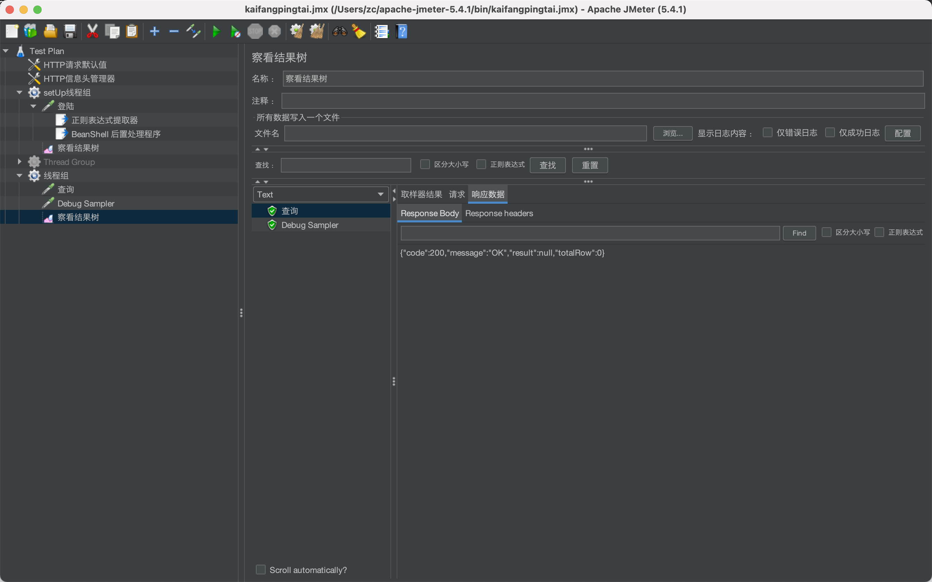
Task: Enable 仅成功日志 checkbox
Action: point(830,133)
